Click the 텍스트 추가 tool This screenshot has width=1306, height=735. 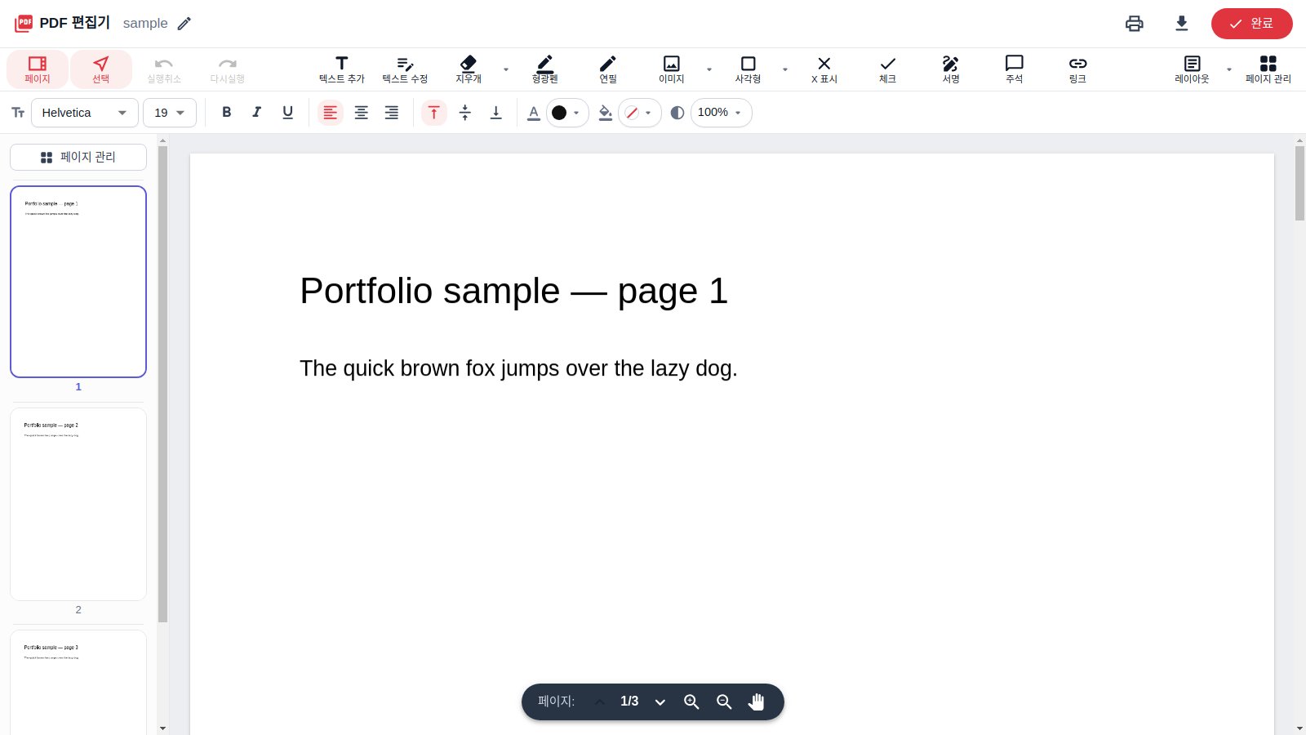click(342, 69)
